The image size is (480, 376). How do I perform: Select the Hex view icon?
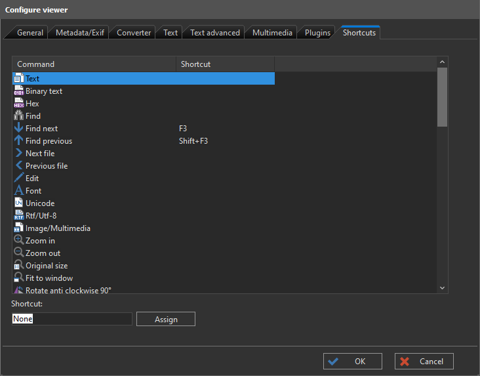click(18, 104)
